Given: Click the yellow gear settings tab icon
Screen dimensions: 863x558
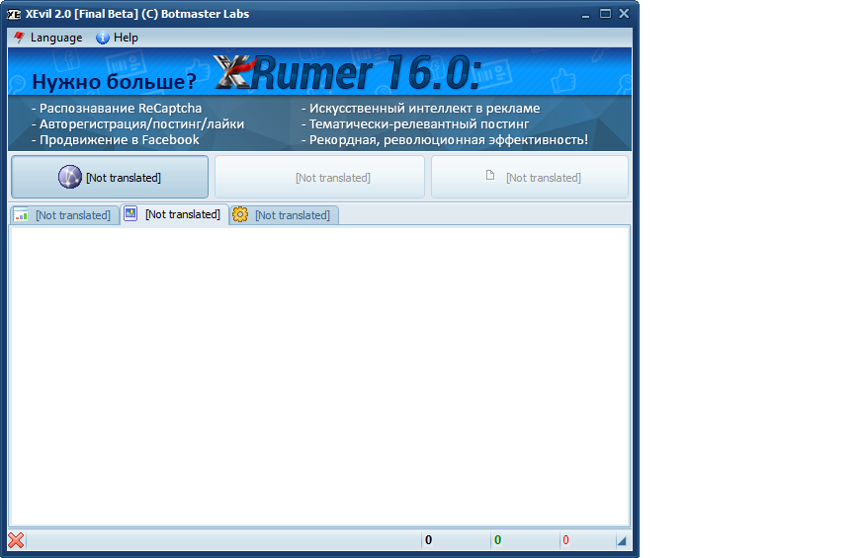Looking at the screenshot, I should pos(240,214).
